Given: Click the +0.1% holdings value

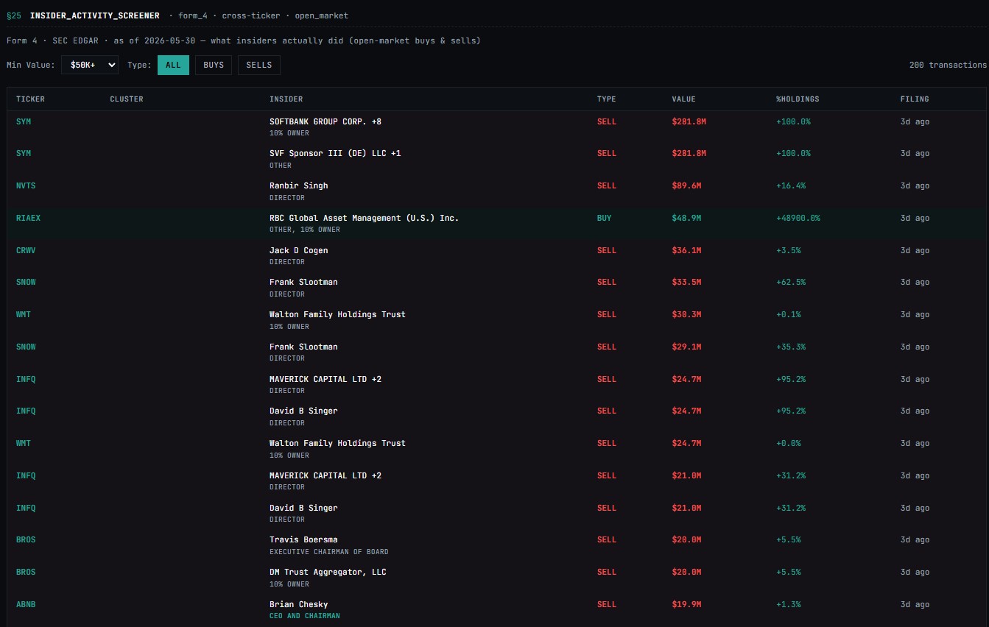Looking at the screenshot, I should coord(789,314).
